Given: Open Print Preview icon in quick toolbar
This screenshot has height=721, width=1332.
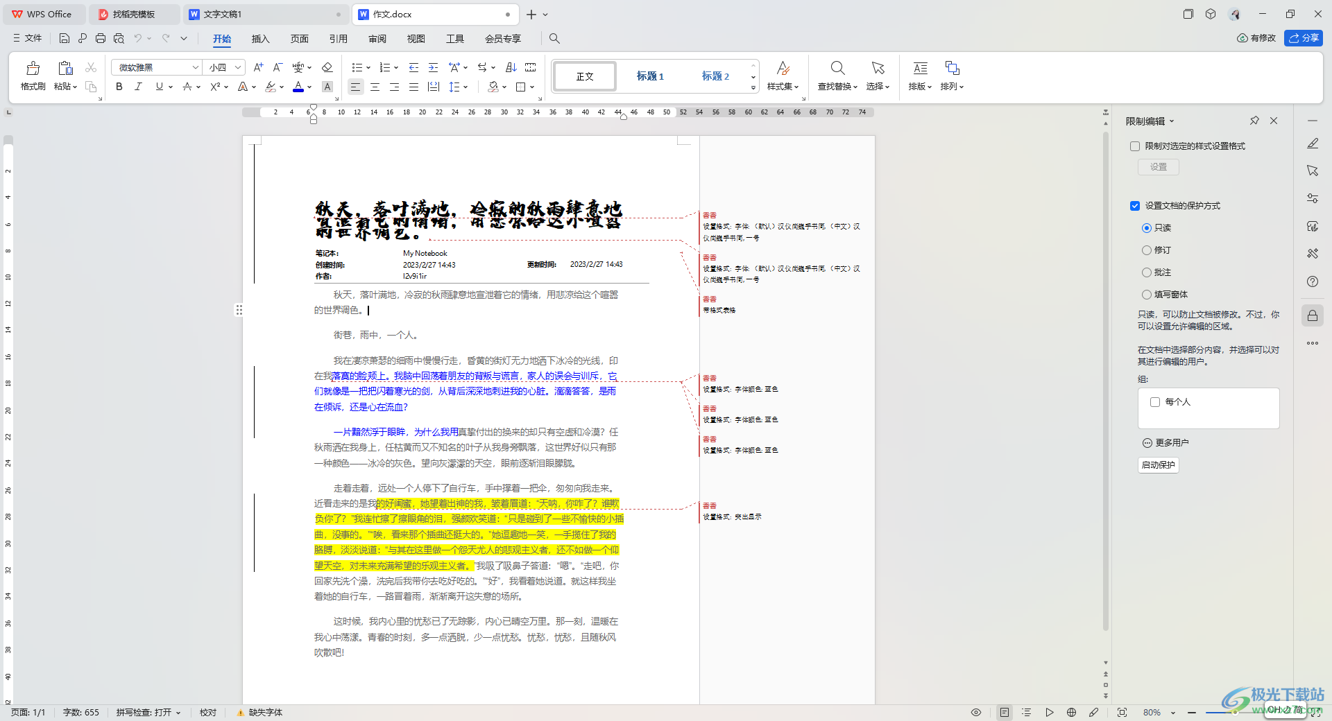Looking at the screenshot, I should [119, 38].
